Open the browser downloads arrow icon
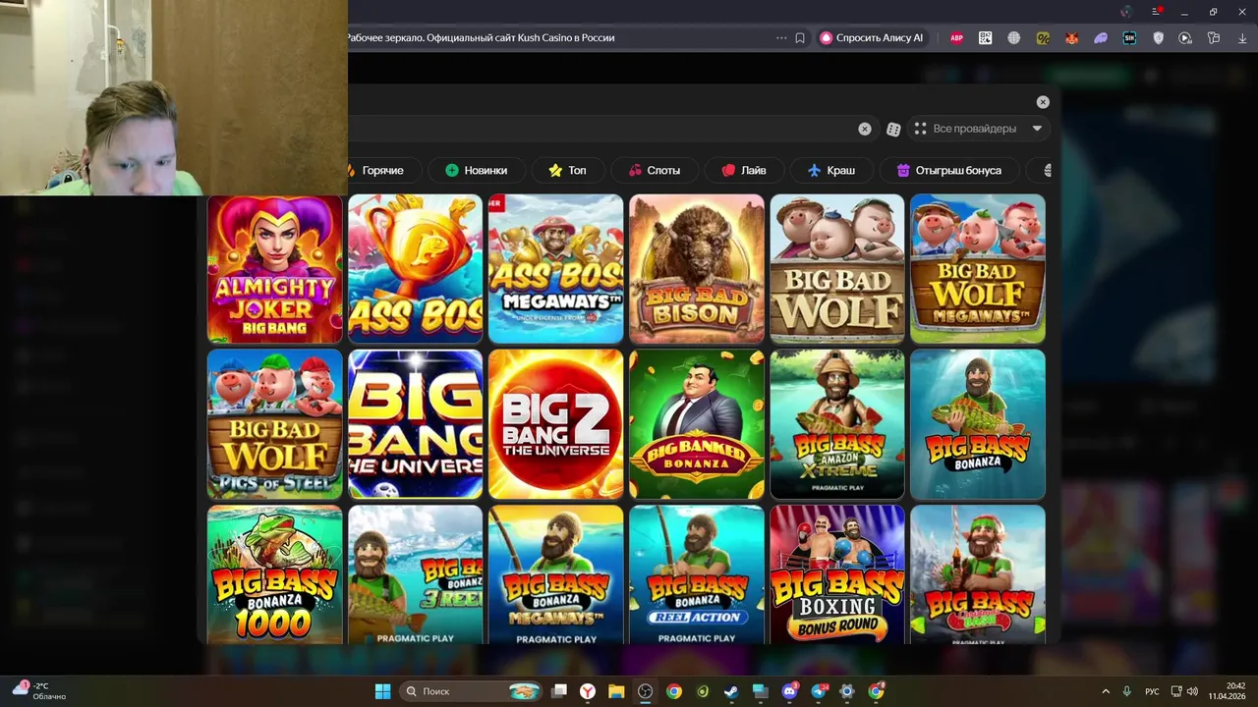 (1242, 38)
